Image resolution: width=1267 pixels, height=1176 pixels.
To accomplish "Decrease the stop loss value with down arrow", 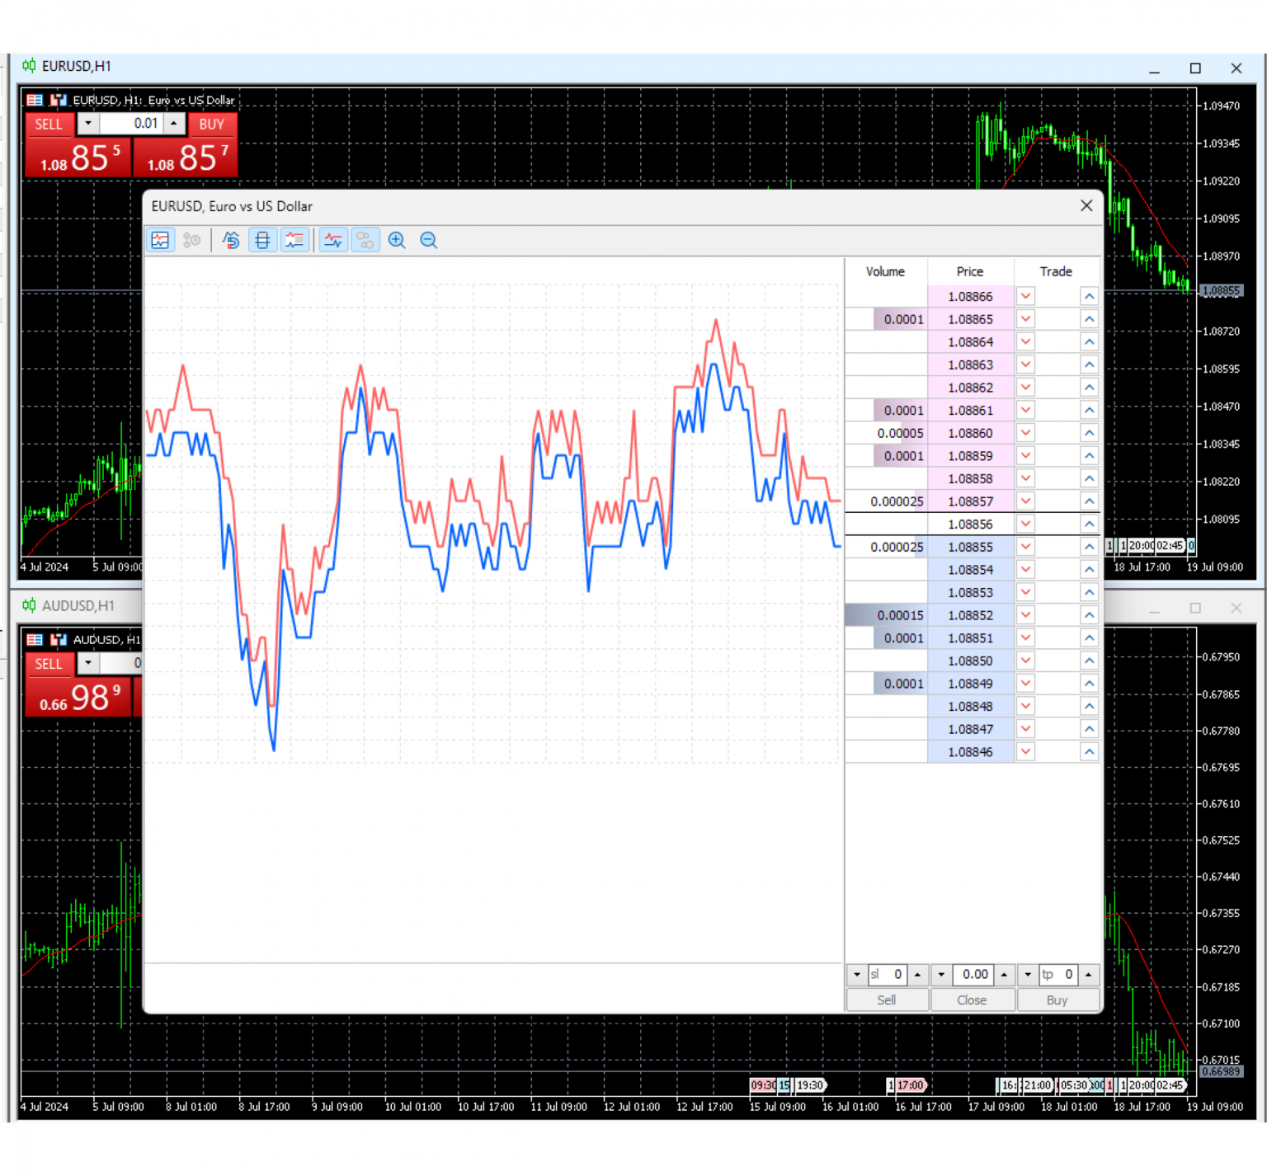I will tap(857, 974).
